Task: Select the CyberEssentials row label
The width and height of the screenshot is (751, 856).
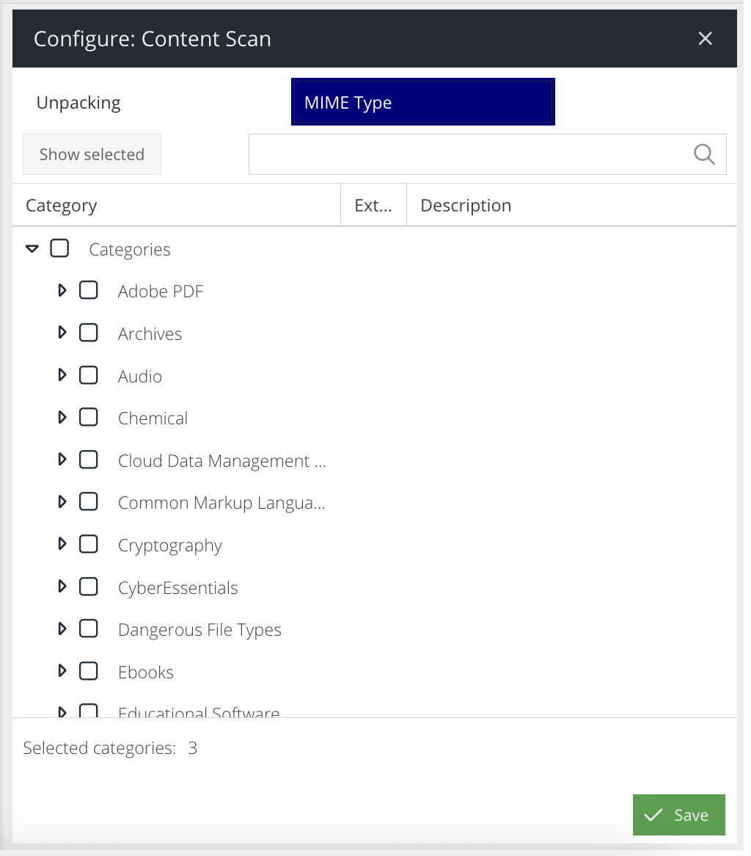Action: pyautogui.click(x=177, y=587)
